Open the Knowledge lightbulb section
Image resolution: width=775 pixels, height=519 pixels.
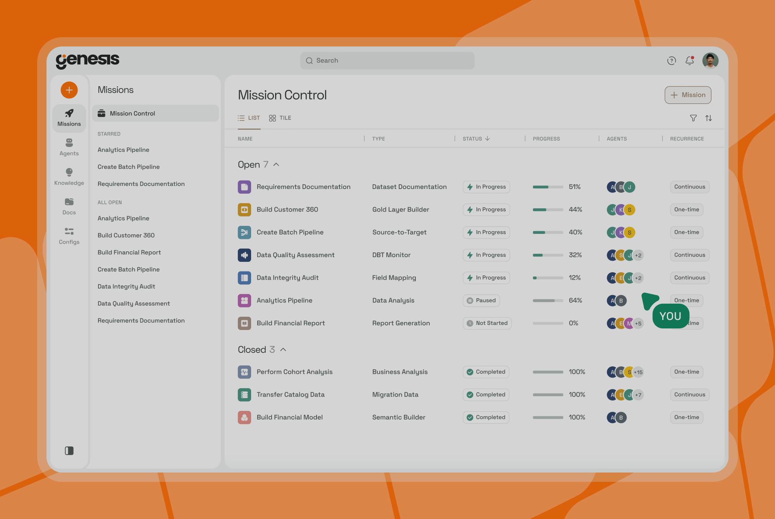click(x=69, y=177)
